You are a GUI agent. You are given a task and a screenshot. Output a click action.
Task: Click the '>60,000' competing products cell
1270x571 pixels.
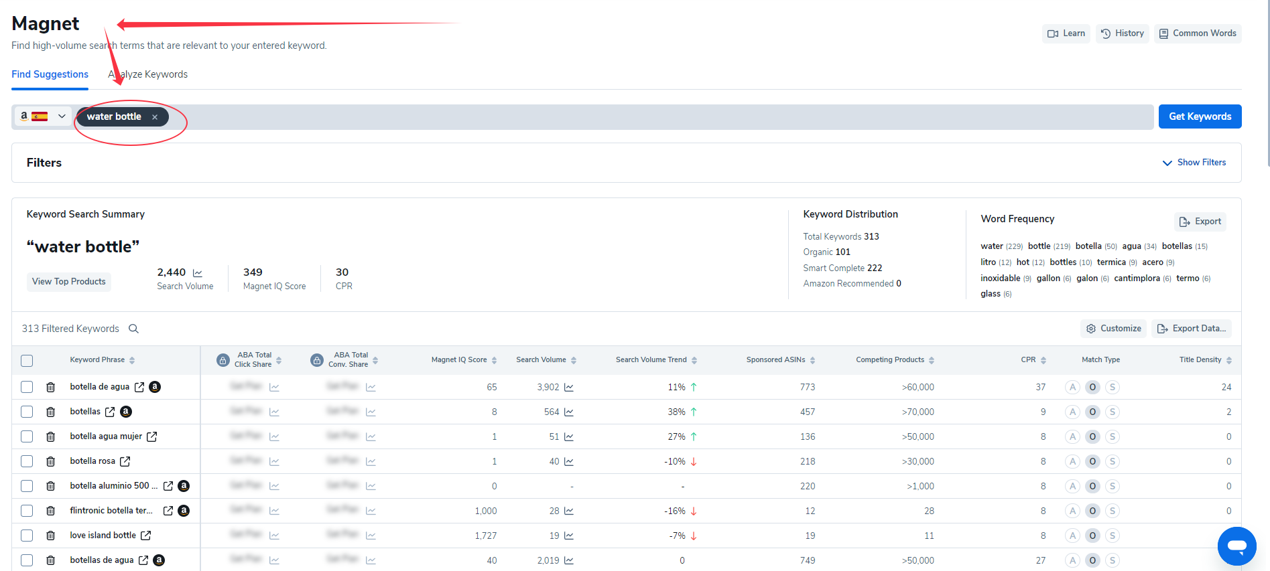(918, 387)
